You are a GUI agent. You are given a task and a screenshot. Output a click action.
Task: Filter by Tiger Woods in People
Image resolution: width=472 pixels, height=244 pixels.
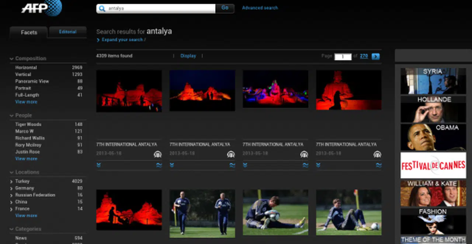[28, 125]
